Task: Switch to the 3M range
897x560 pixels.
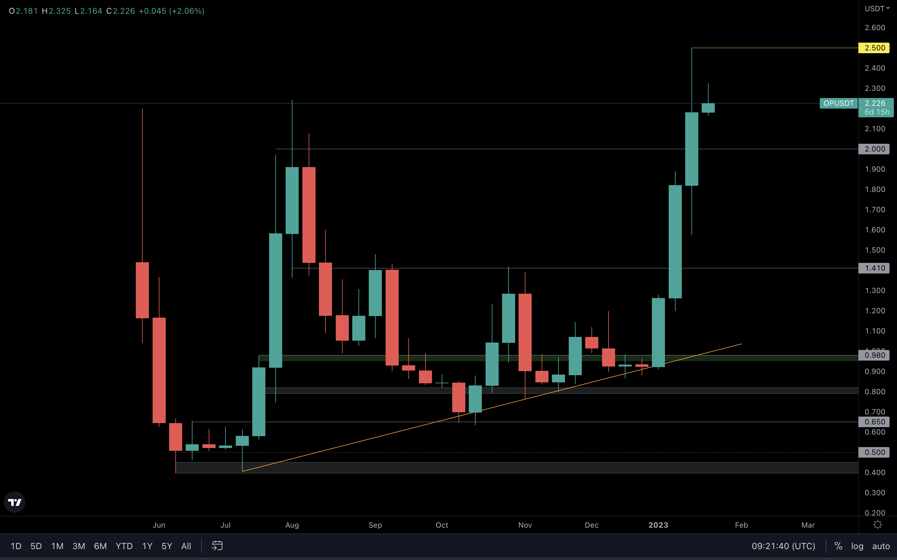Action: pos(78,546)
